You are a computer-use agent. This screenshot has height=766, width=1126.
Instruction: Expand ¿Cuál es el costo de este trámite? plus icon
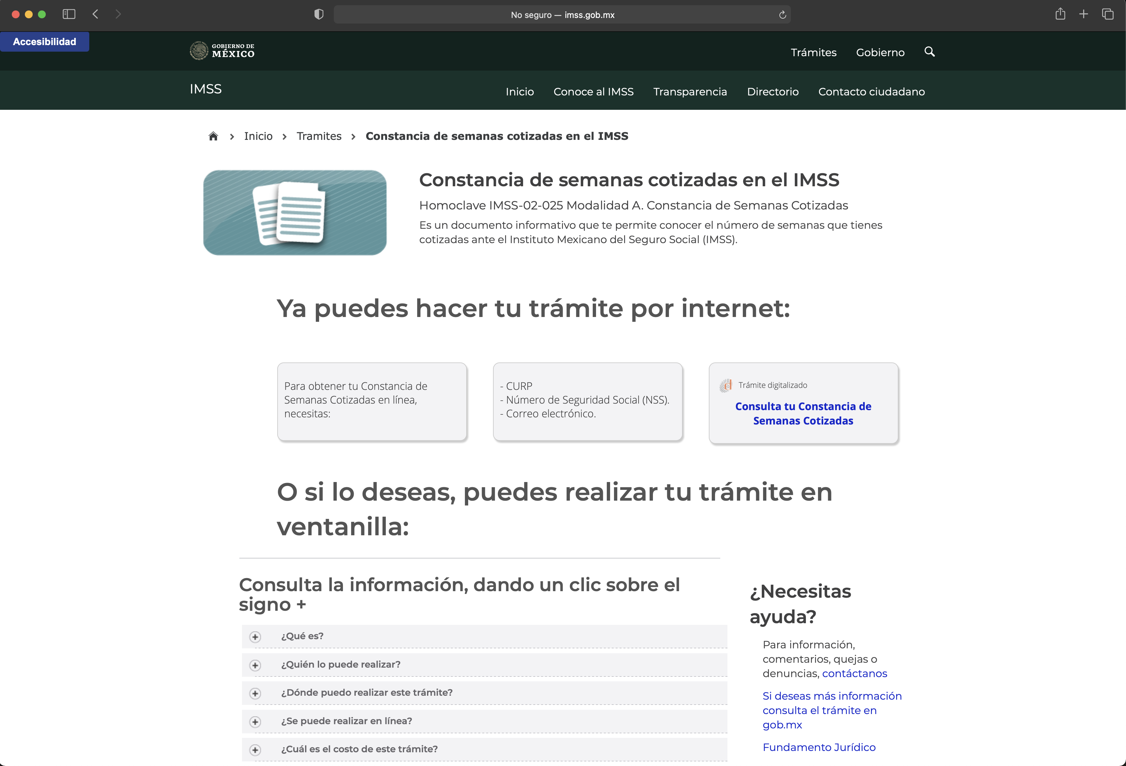(x=255, y=750)
